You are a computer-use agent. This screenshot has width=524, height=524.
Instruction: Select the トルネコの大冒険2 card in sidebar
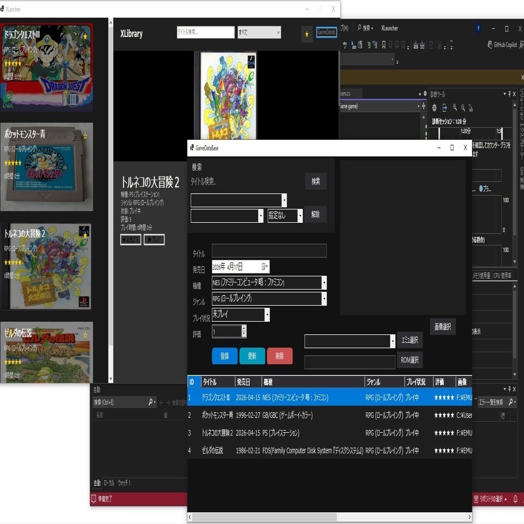pyautogui.click(x=46, y=266)
